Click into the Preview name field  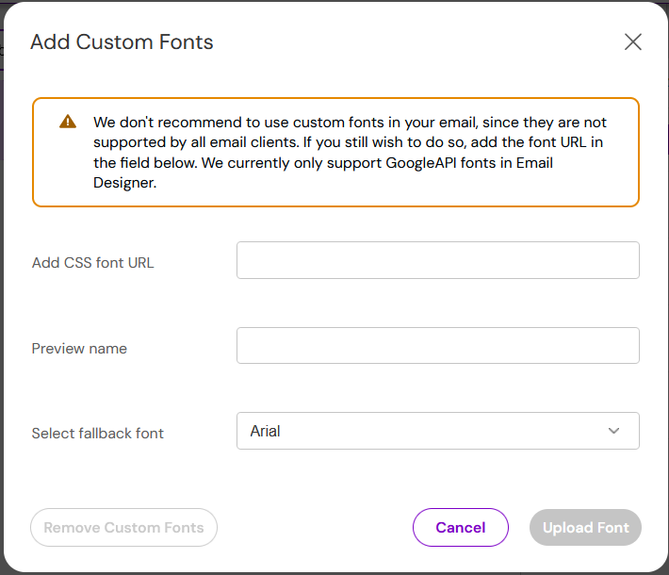tap(438, 346)
